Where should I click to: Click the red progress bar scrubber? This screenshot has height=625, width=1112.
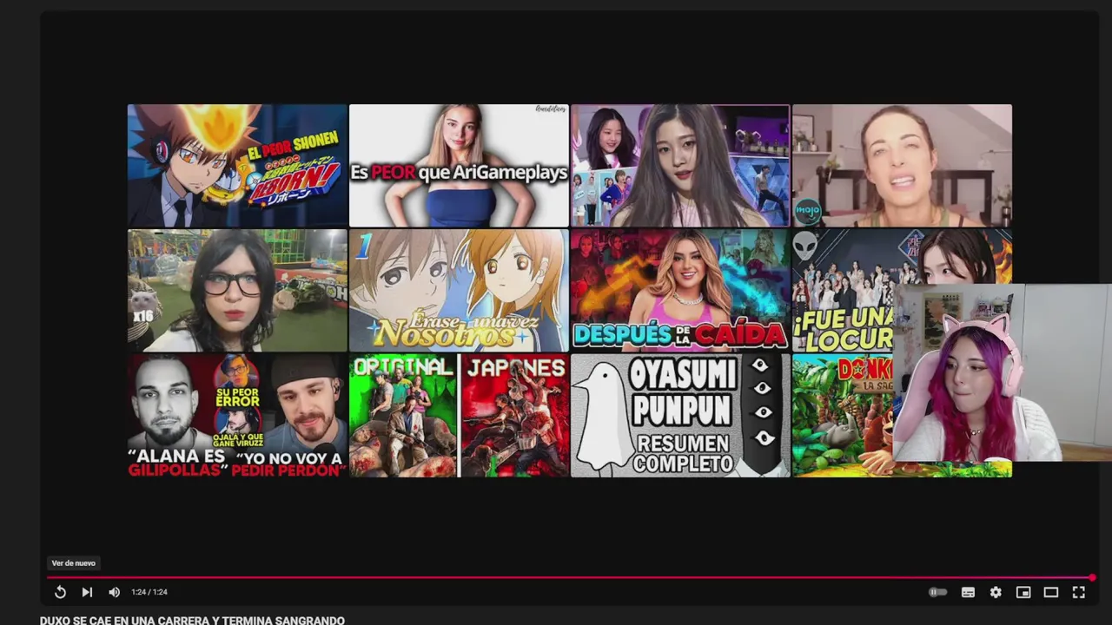pos(1092,577)
